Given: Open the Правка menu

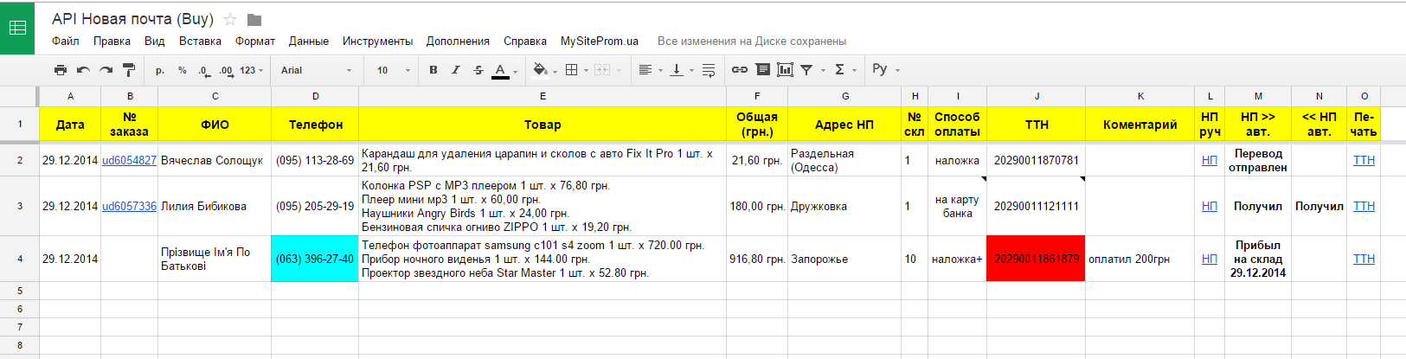Looking at the screenshot, I should point(112,41).
